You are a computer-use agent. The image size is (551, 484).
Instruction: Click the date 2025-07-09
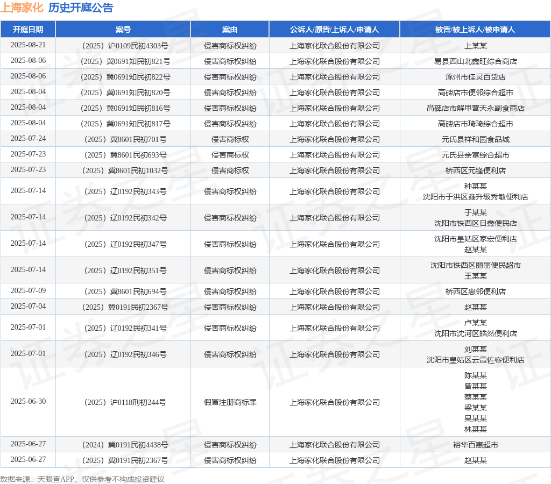point(28,290)
